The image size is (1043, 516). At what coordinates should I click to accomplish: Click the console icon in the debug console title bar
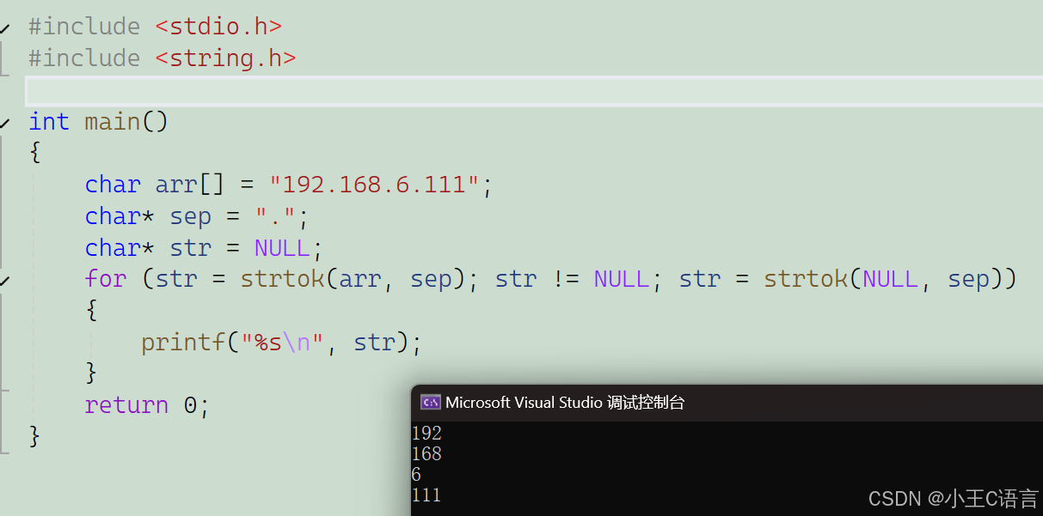[430, 402]
